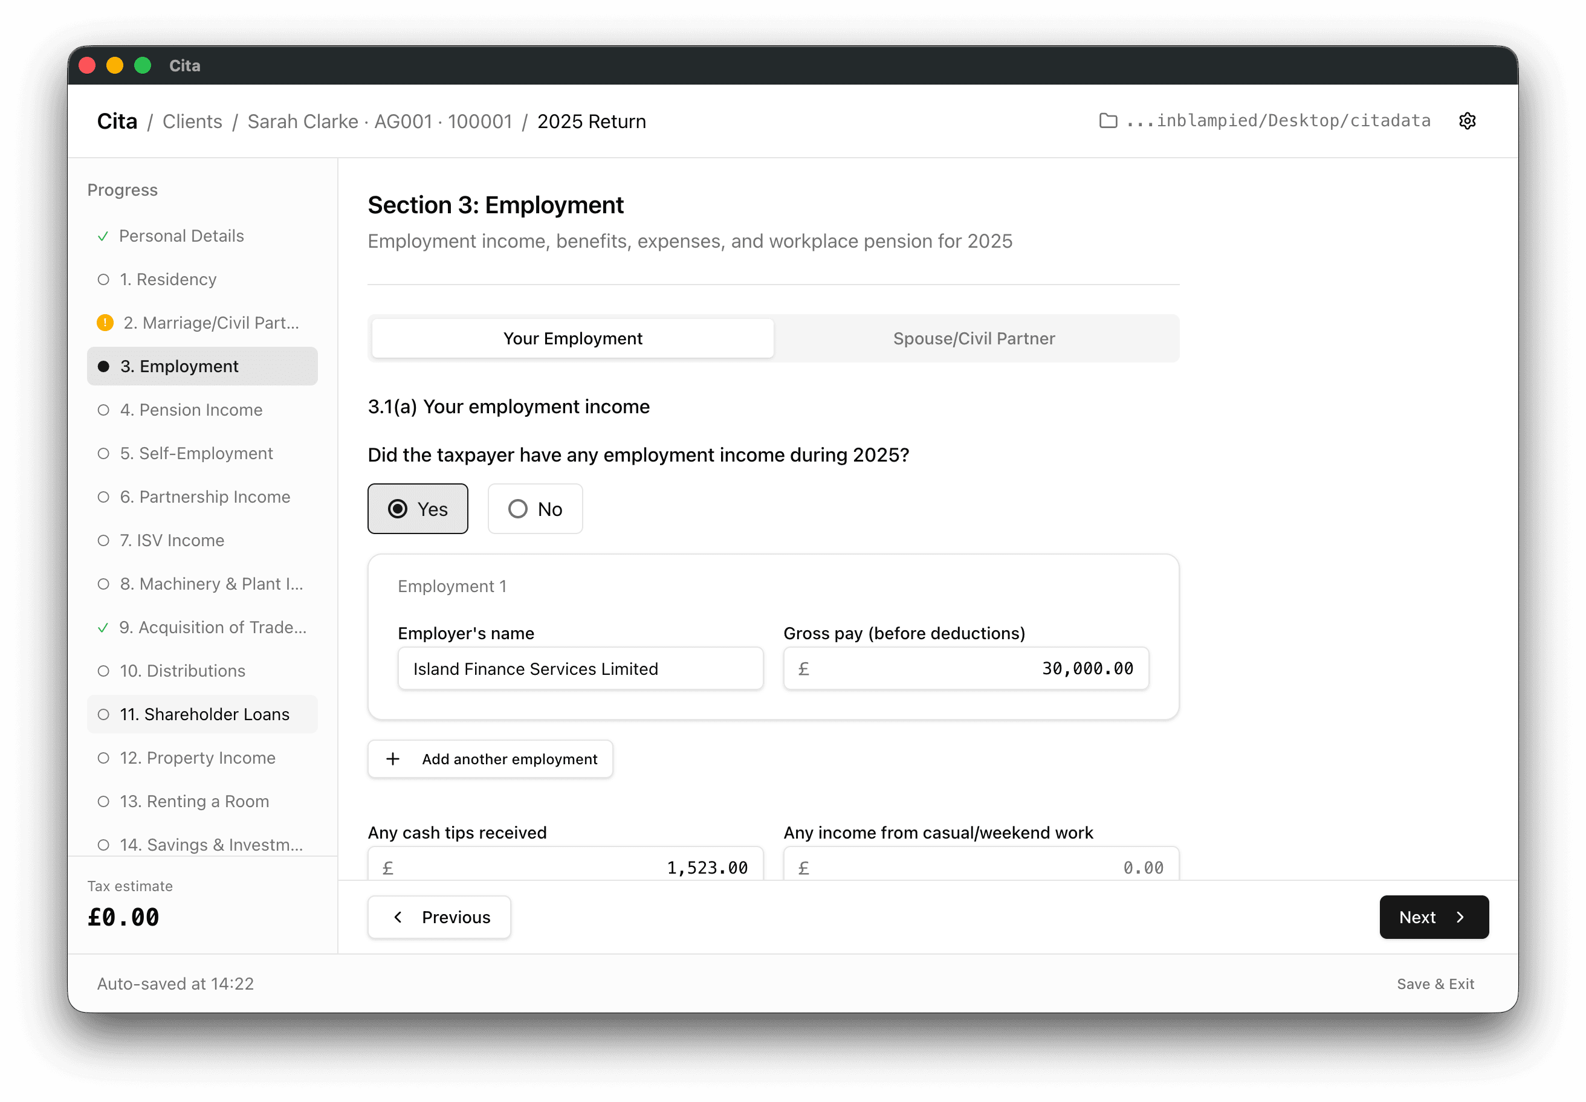Click the Employer's name input field
This screenshot has height=1102, width=1586.
(580, 668)
